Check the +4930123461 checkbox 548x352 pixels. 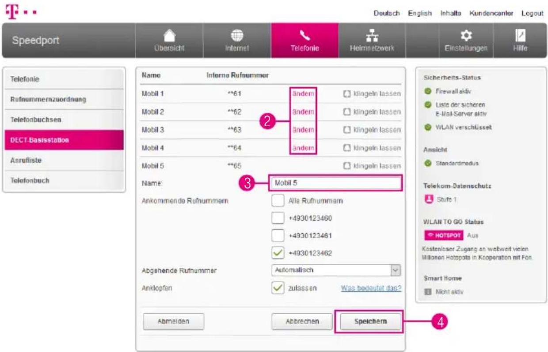278,235
